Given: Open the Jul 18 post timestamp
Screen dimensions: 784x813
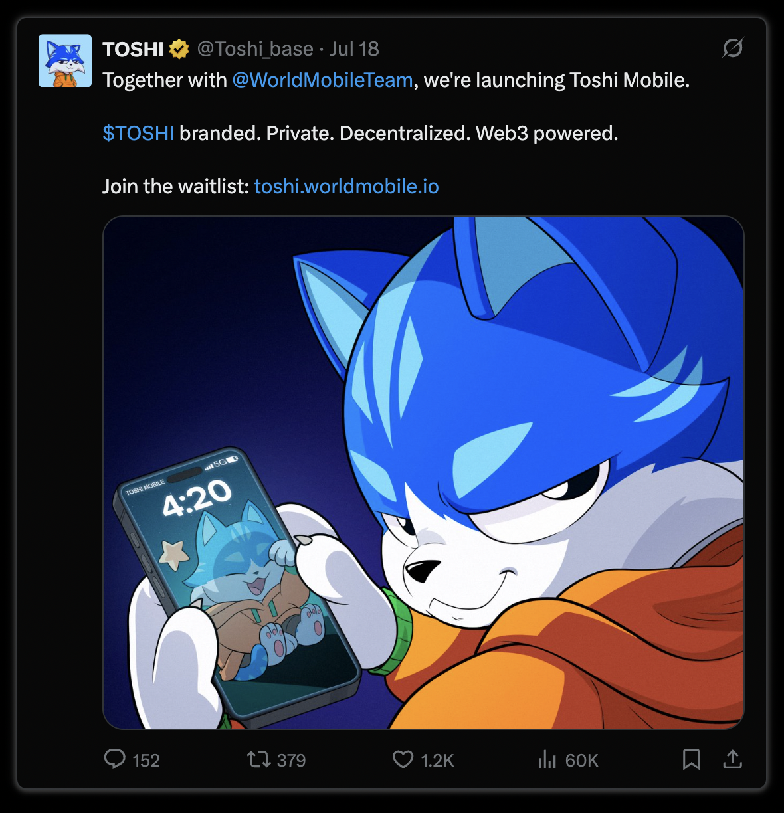Looking at the screenshot, I should click(354, 49).
